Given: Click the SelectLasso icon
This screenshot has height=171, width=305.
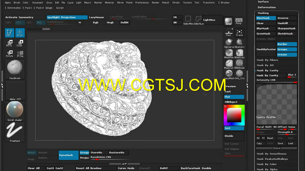Looking at the screenshot, I should pyautogui.click(x=198, y=20).
